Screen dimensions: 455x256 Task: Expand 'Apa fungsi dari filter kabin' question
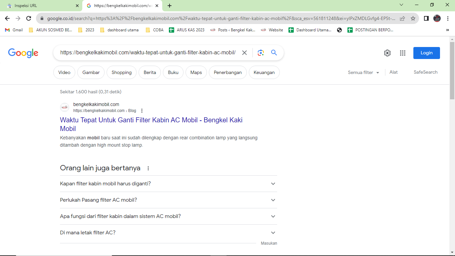(x=169, y=216)
